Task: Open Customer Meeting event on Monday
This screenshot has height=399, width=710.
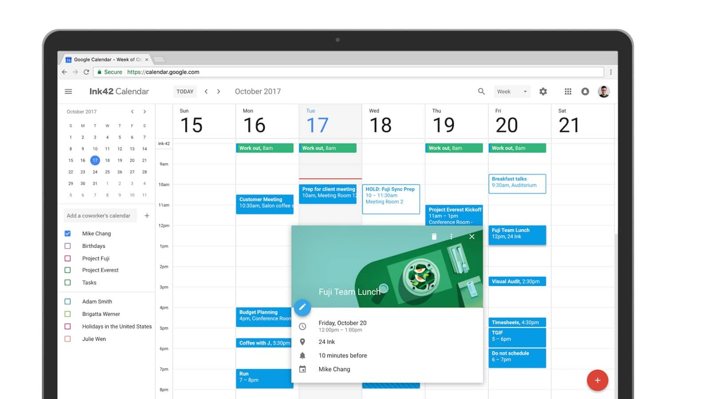Action: [264, 204]
